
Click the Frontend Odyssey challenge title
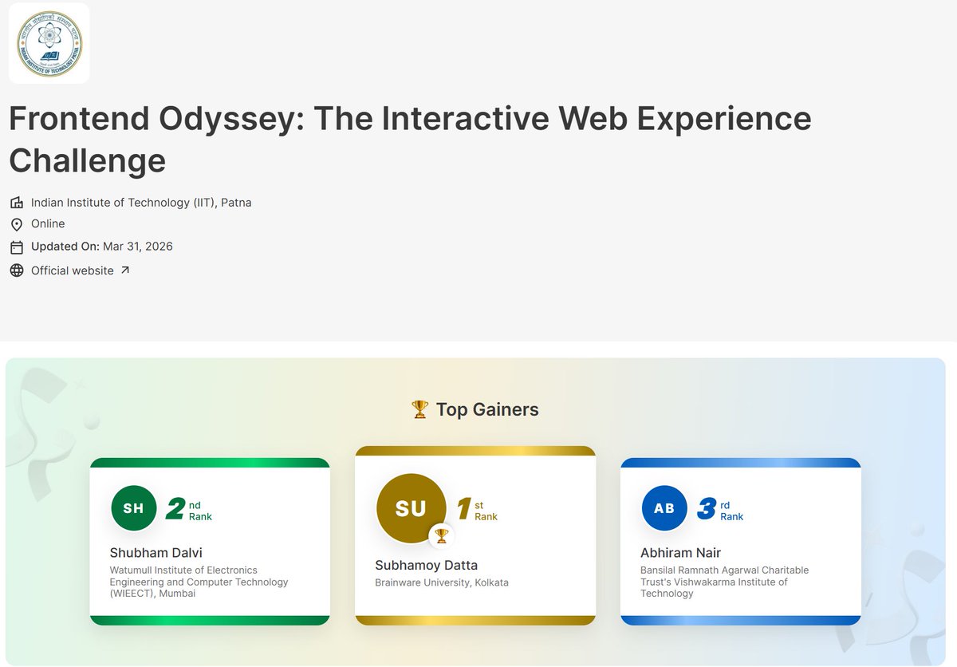[410, 140]
